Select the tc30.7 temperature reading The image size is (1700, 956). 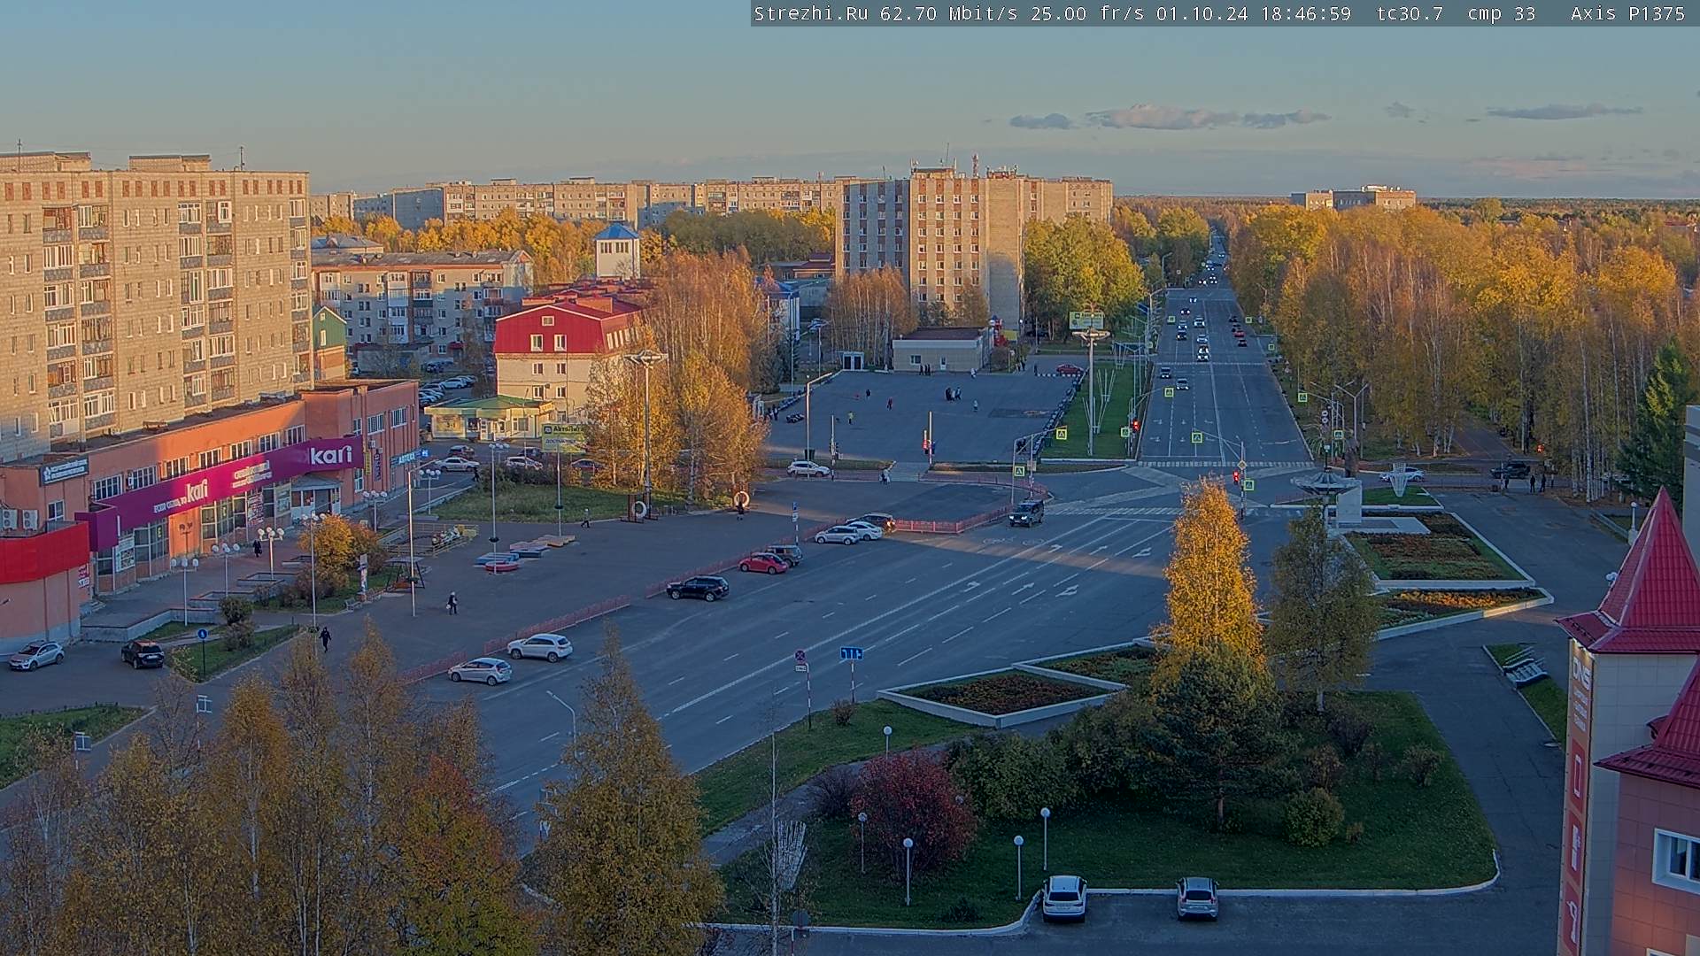[x=1410, y=14]
